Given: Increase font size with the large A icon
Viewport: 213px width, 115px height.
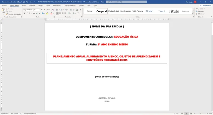Looking at the screenshot, I should [x=42, y=10].
